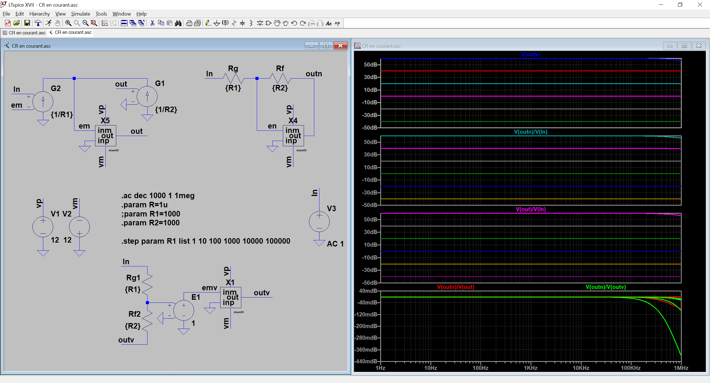Open a file with folder icon
Image resolution: width=710 pixels, height=383 pixels.
point(17,23)
